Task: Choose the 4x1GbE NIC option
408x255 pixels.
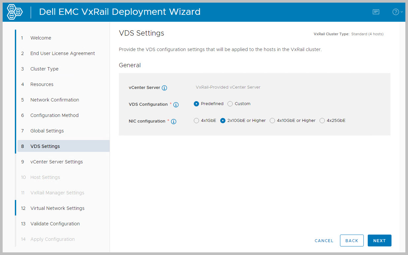Action: (196, 121)
